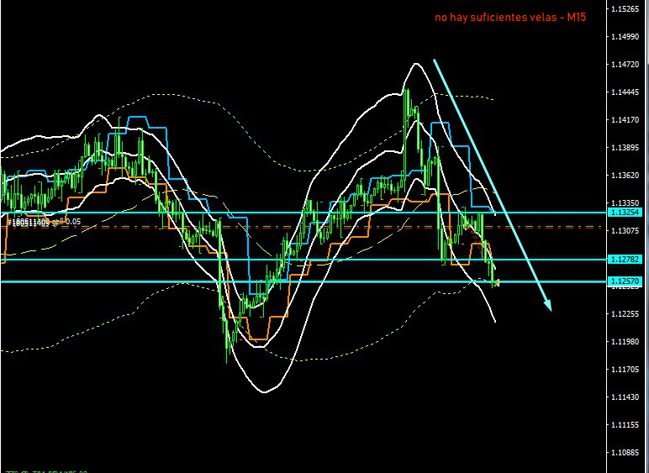Click the 1.13895 label on the price scale
The height and width of the screenshot is (473, 649).
tap(627, 148)
